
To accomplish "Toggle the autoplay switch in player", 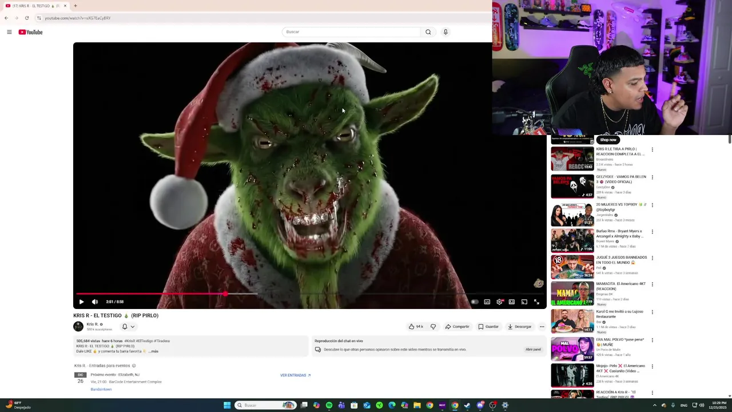I will tap(474, 302).
